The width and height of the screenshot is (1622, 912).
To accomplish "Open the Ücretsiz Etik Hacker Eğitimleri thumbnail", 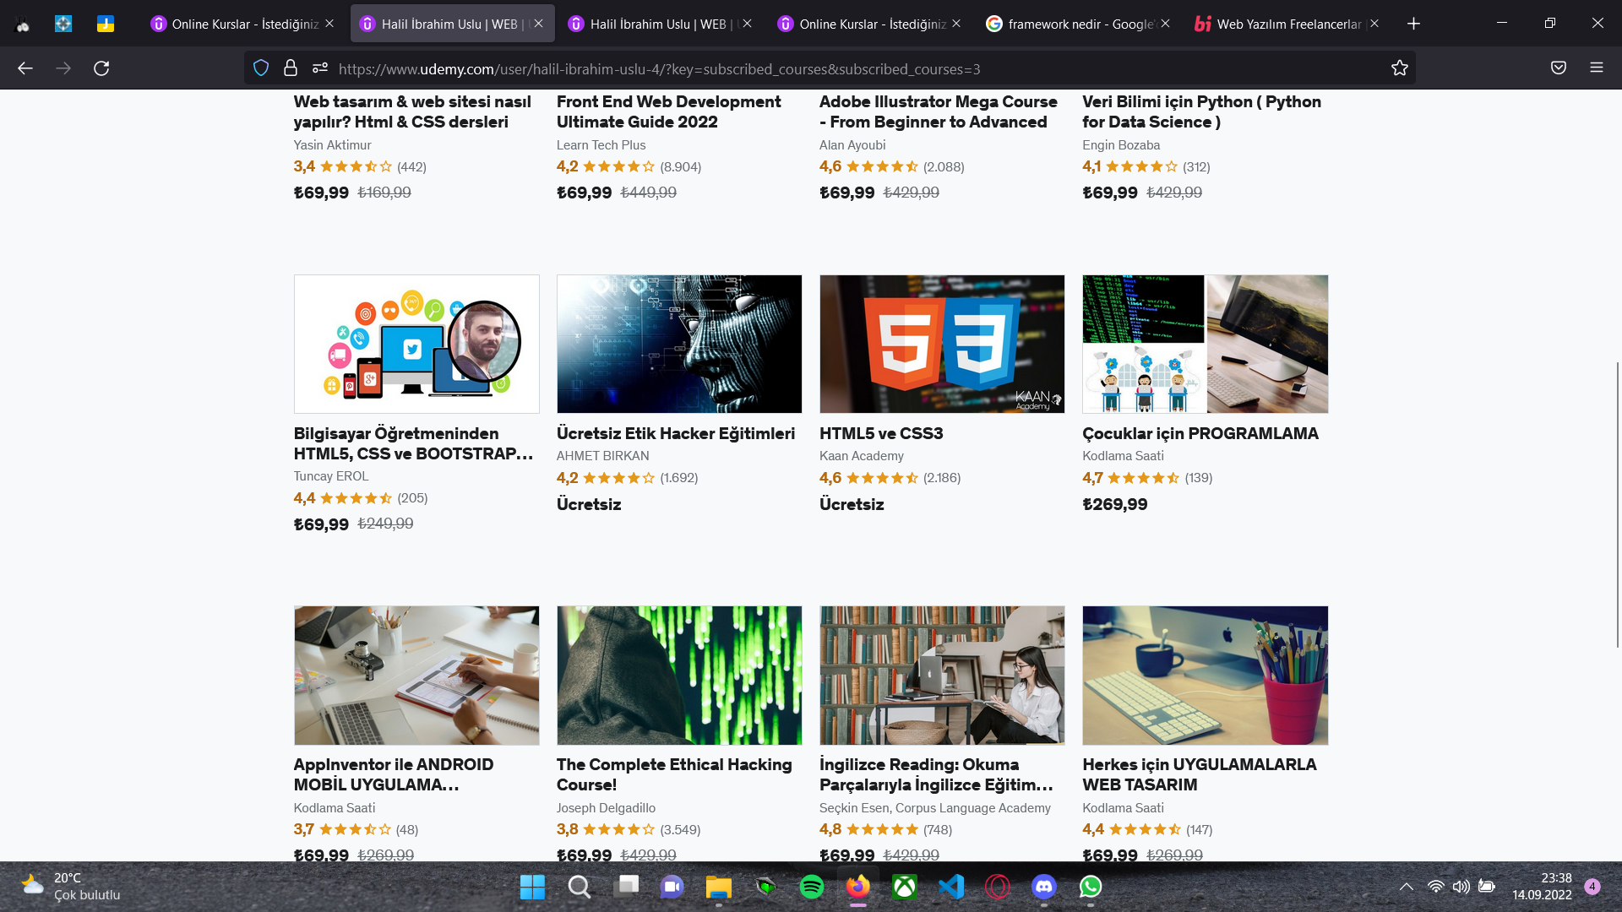I will point(679,344).
